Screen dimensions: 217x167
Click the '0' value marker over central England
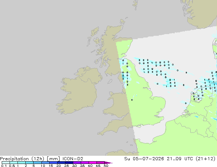coord(132,100)
